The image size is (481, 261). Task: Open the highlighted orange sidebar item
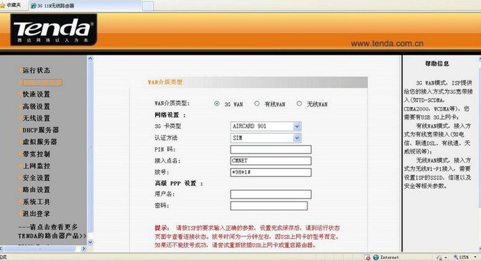(x=42, y=83)
